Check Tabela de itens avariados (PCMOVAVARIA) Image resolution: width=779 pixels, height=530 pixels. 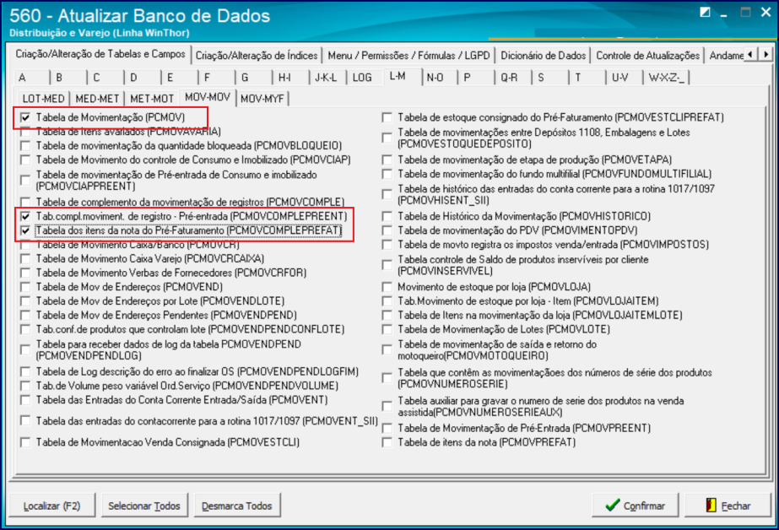pyautogui.click(x=25, y=132)
